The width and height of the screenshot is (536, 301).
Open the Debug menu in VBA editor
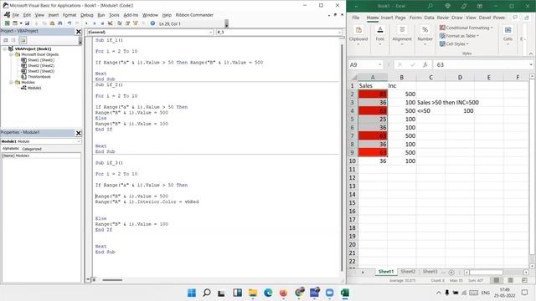[x=87, y=15]
